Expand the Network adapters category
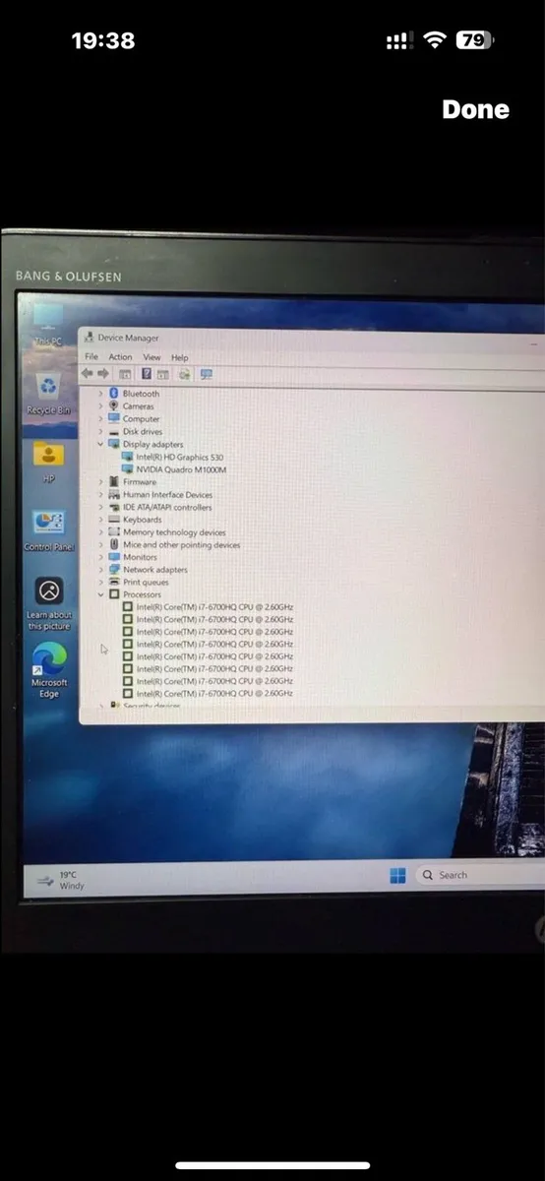Viewport: 545px width, 1181px height. pos(100,570)
